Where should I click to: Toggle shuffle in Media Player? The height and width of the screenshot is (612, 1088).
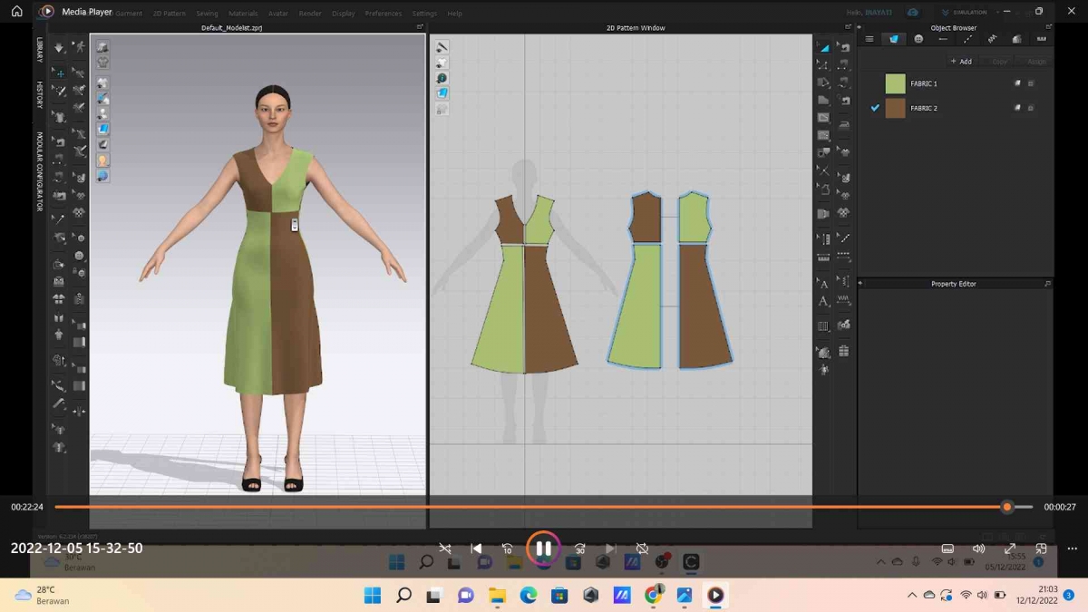point(444,549)
